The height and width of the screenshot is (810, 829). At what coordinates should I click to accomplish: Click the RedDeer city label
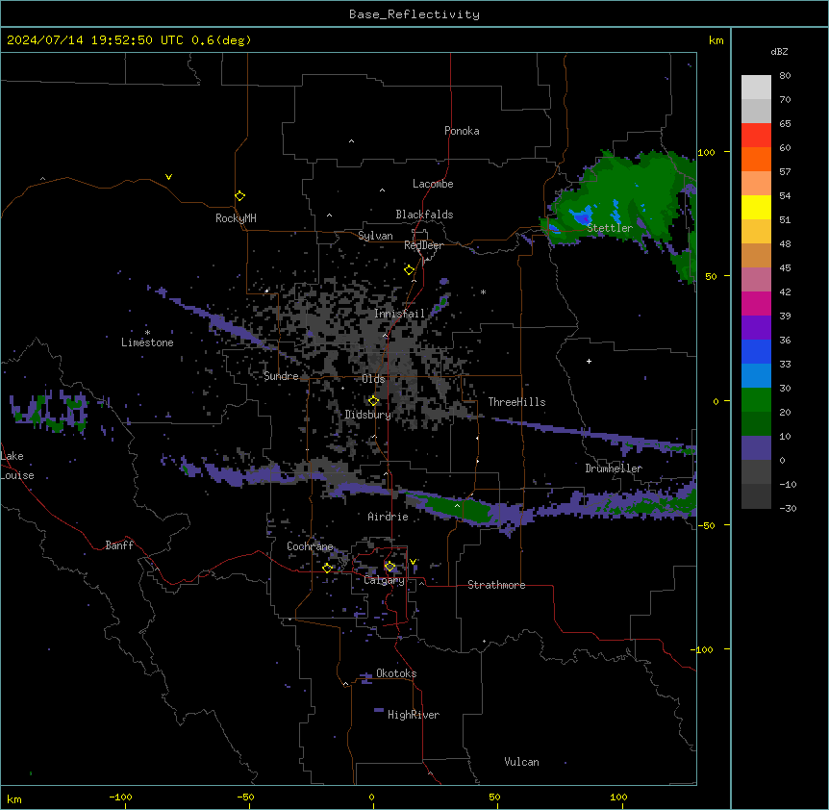coord(423,245)
